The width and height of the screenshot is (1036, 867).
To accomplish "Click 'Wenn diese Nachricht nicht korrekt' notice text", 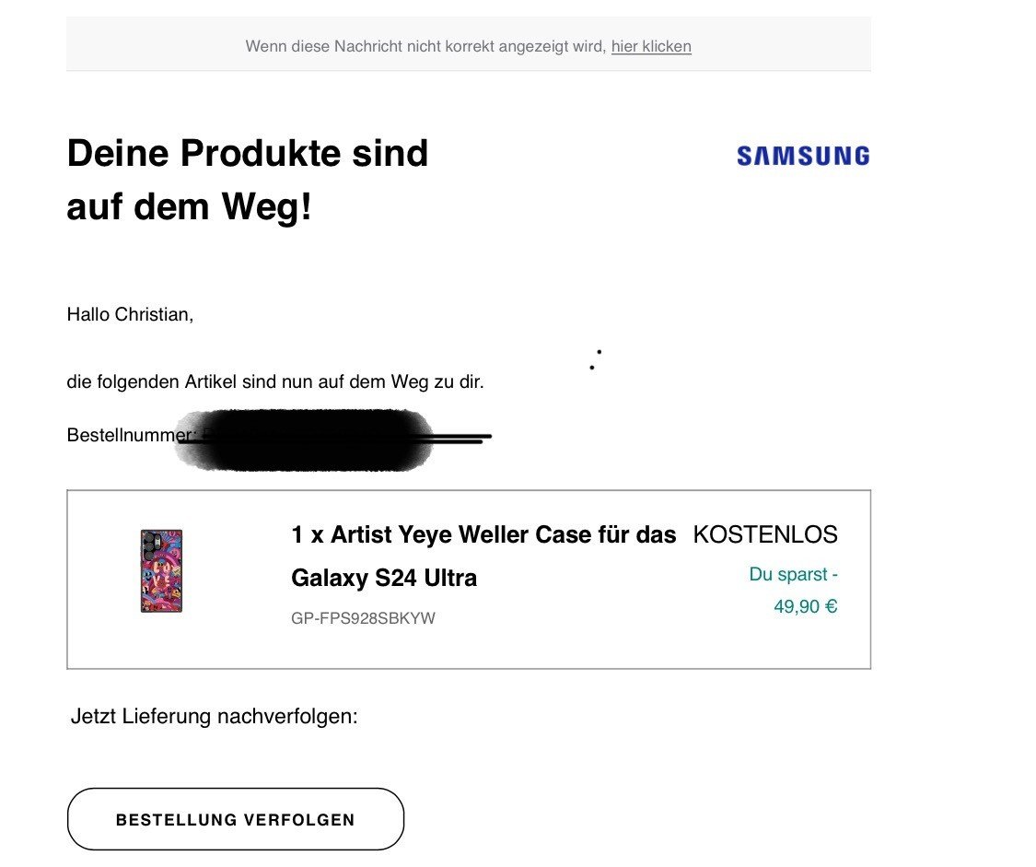I will click(x=425, y=46).
